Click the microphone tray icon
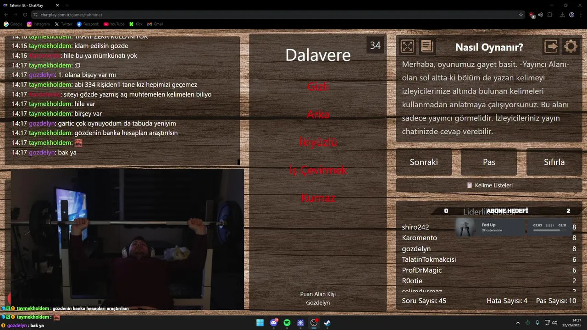 tap(537, 323)
